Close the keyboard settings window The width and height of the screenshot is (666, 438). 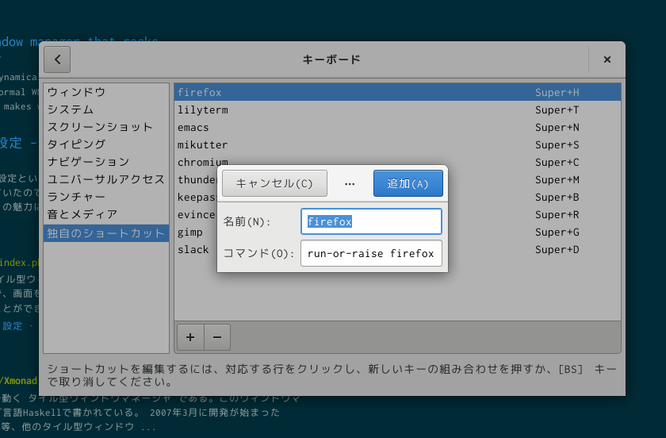point(607,60)
